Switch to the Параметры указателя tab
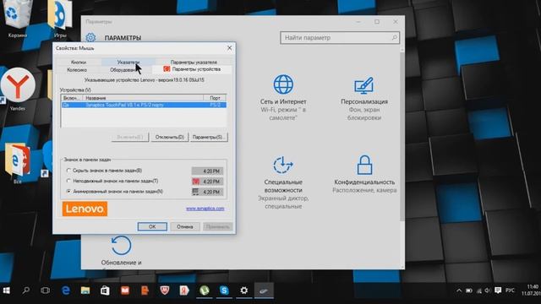The image size is (541, 304). [x=194, y=62]
